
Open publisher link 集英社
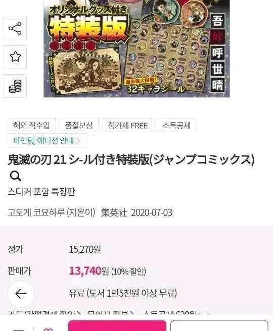[114, 212]
